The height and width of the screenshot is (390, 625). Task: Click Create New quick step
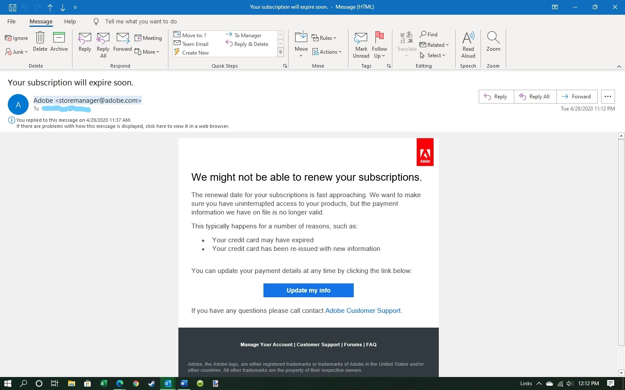point(191,52)
